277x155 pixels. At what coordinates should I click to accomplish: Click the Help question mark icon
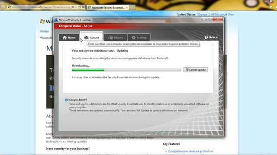click(206, 37)
